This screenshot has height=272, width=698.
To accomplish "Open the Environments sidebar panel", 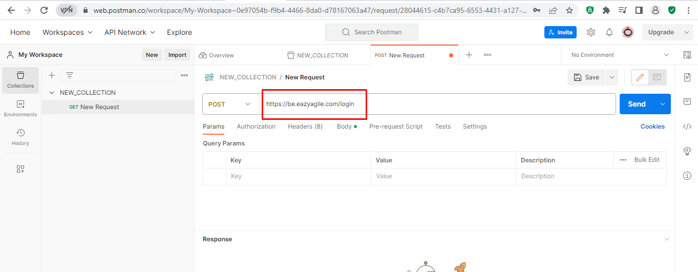I will 20,109.
